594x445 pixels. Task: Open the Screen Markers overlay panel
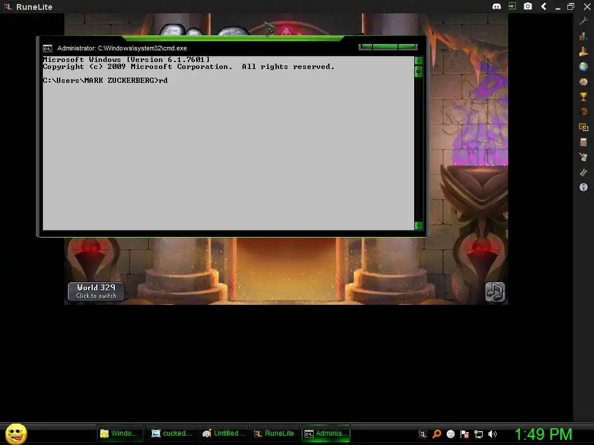pos(584,127)
